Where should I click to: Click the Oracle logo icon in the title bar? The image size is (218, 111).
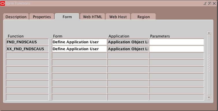(x=3, y=3)
